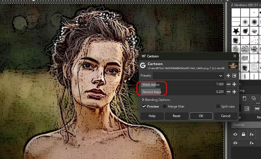This screenshot has width=261, height=159.
Task: Expand Blending Options
Action: tap(156, 100)
